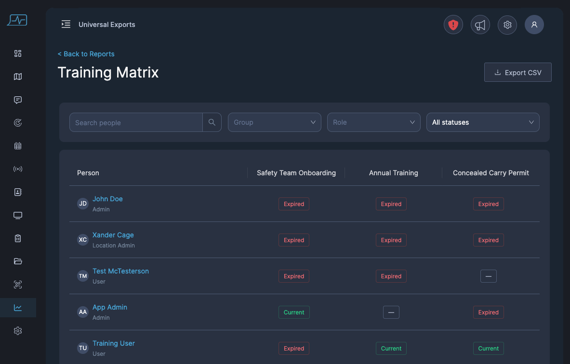
Task: Click App Admin's Current Safety Onboarding badge
Action: pyautogui.click(x=294, y=312)
